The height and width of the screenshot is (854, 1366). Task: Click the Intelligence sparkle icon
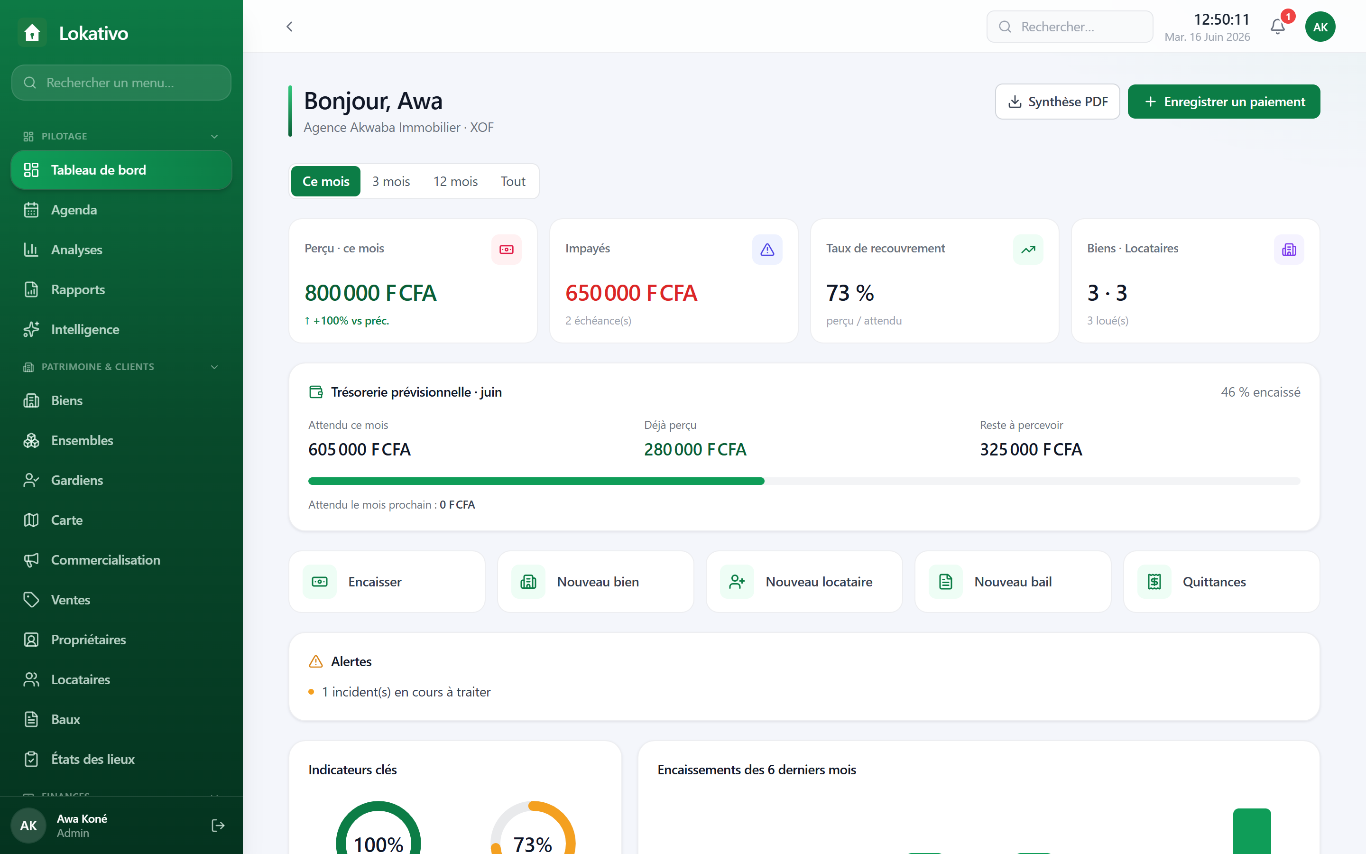click(31, 329)
